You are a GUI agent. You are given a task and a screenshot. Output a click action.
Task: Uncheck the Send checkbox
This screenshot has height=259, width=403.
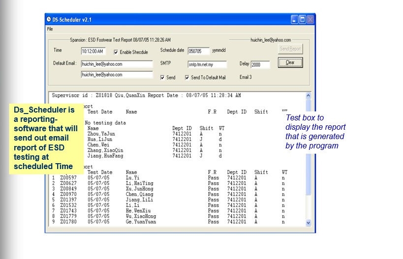point(163,78)
